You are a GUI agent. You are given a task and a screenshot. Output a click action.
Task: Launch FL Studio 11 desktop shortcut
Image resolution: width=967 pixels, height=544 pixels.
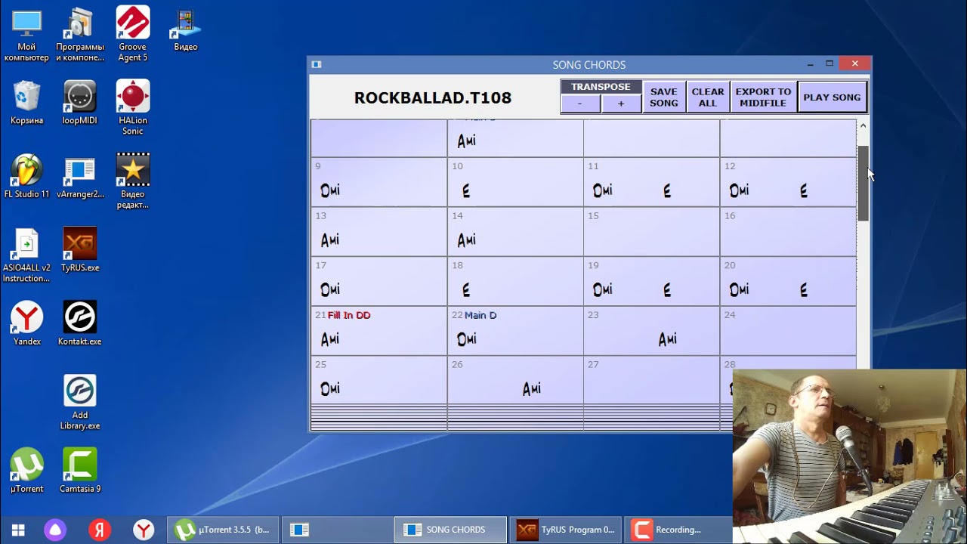tap(26, 176)
